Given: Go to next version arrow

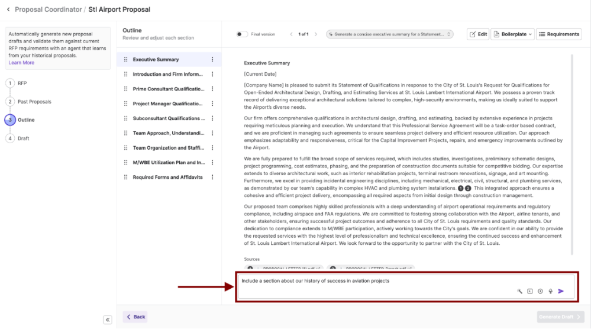Looking at the screenshot, I should [316, 34].
